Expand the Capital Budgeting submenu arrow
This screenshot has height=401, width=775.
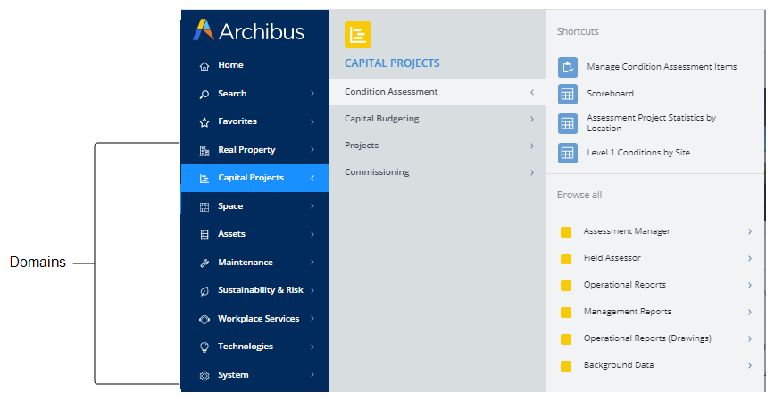point(531,119)
